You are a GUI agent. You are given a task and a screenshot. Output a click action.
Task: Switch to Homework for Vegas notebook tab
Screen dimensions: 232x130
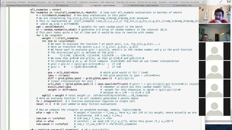coord(143,5)
